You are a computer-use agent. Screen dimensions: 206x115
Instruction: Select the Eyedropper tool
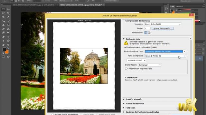8,17
